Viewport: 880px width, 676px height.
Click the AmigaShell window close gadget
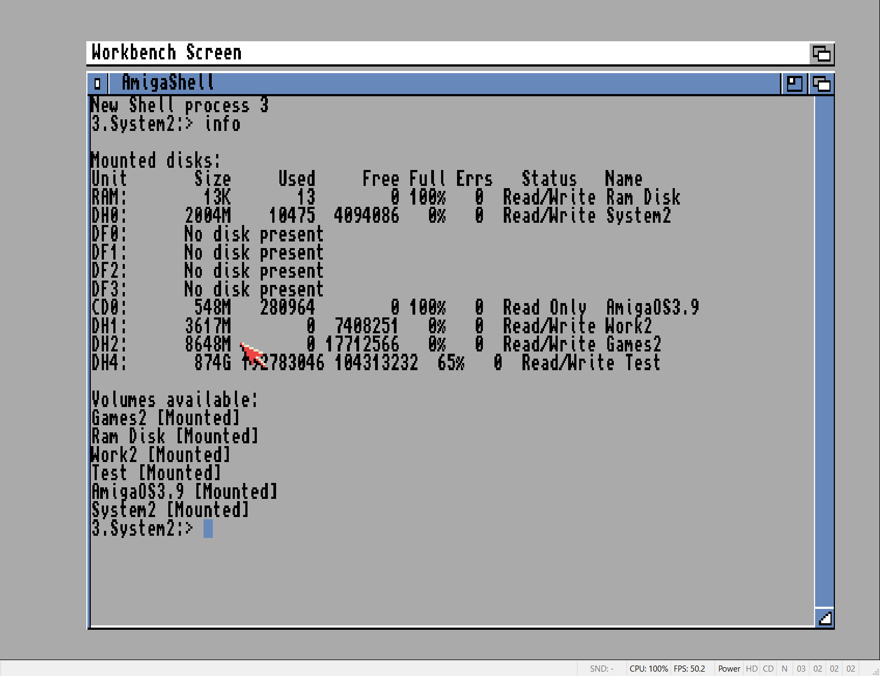[x=98, y=84]
